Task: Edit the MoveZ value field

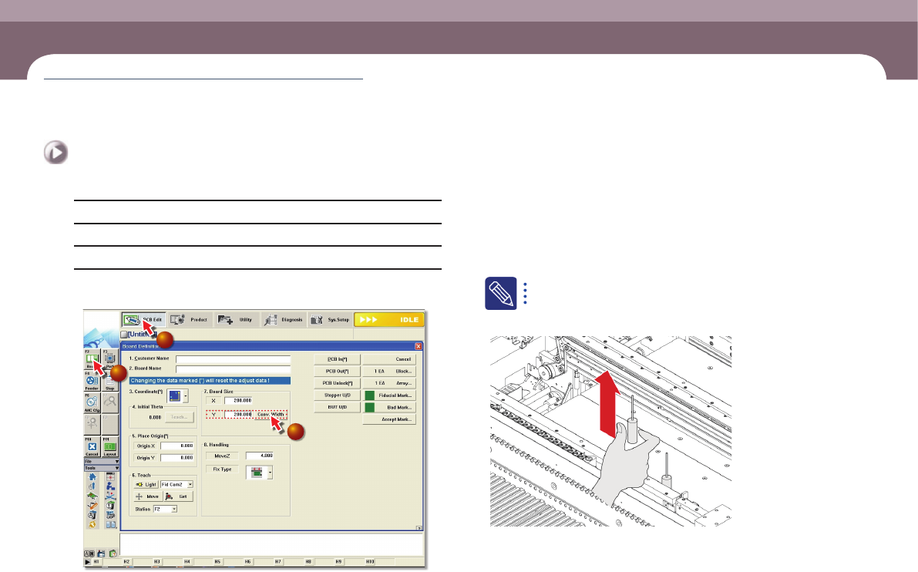Action: click(259, 456)
